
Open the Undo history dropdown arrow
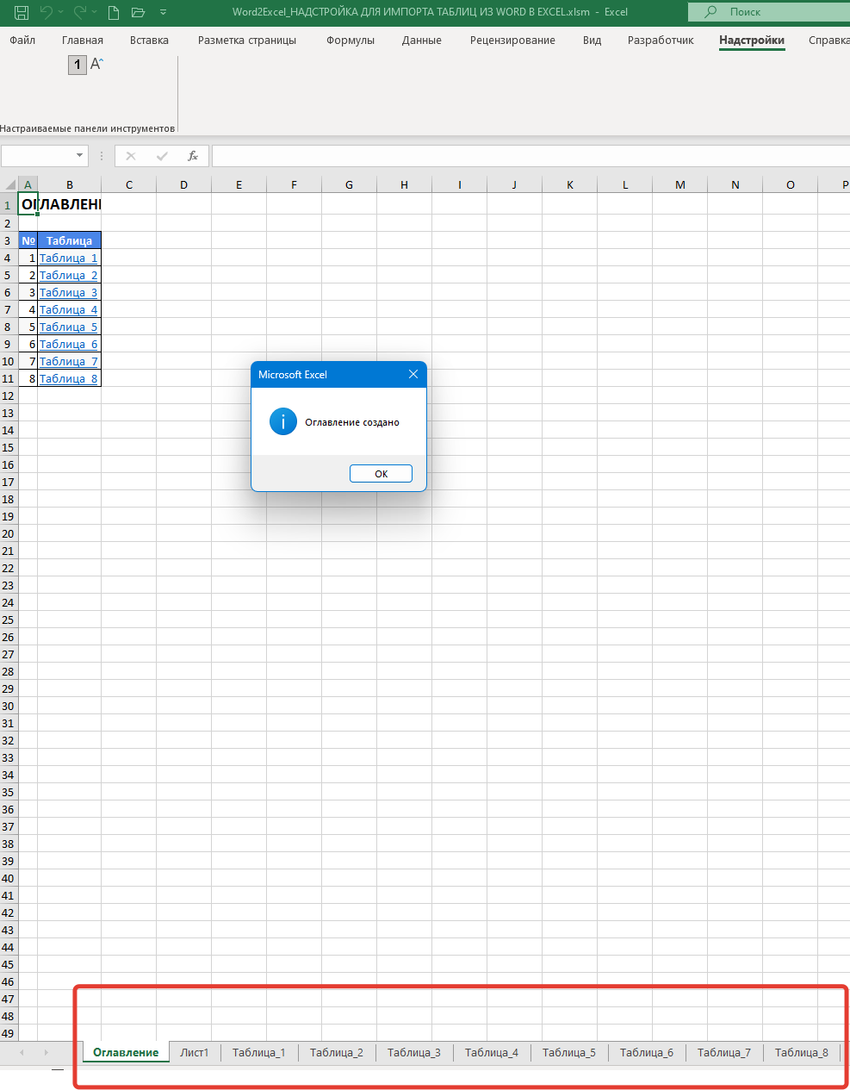(x=62, y=12)
